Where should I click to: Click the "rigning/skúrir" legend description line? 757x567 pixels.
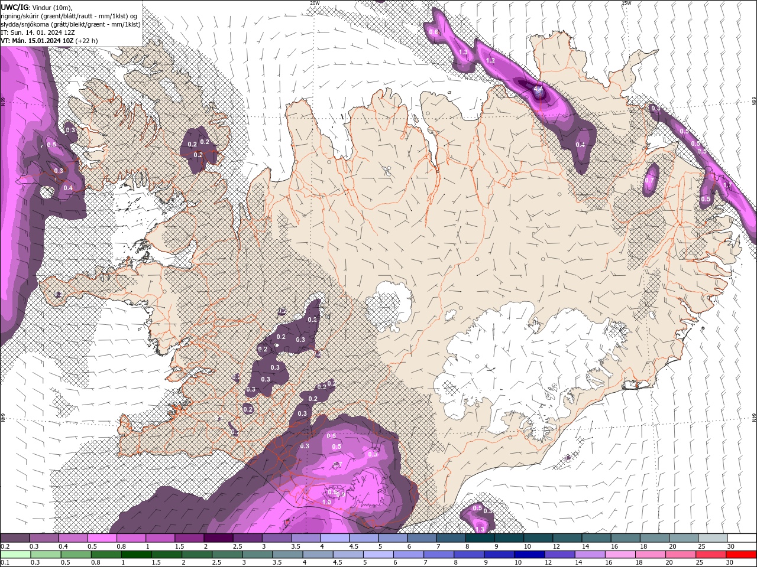(69, 15)
